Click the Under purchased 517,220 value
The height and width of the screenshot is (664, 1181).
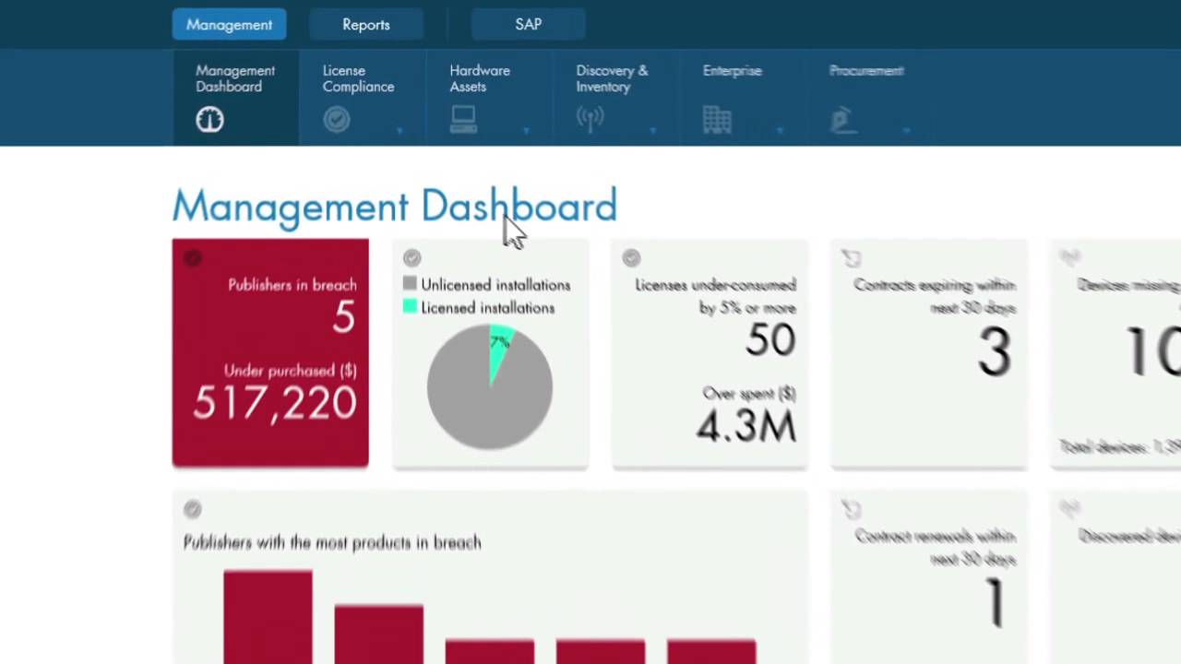pos(275,404)
